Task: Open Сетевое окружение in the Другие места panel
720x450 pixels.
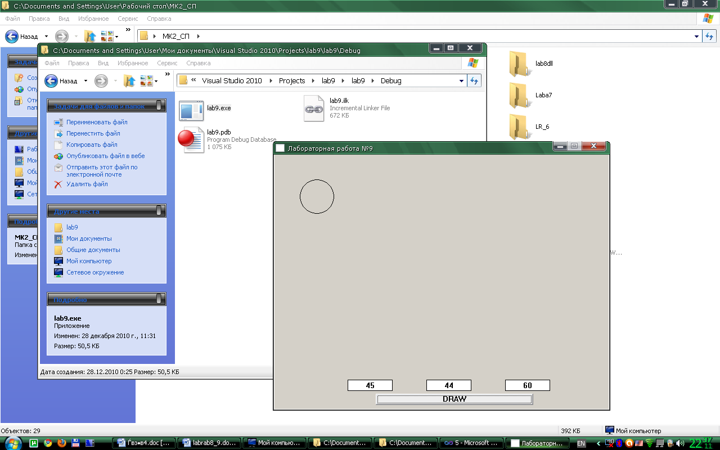Action: coord(95,272)
